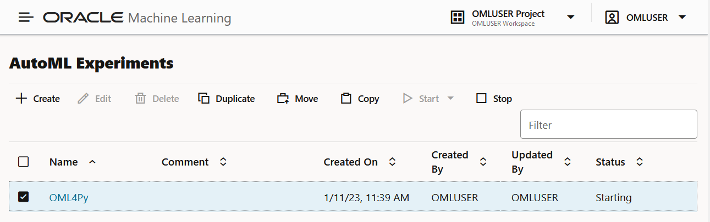The height and width of the screenshot is (222, 710).
Task: Sort the table by Status column
Action: 640,162
